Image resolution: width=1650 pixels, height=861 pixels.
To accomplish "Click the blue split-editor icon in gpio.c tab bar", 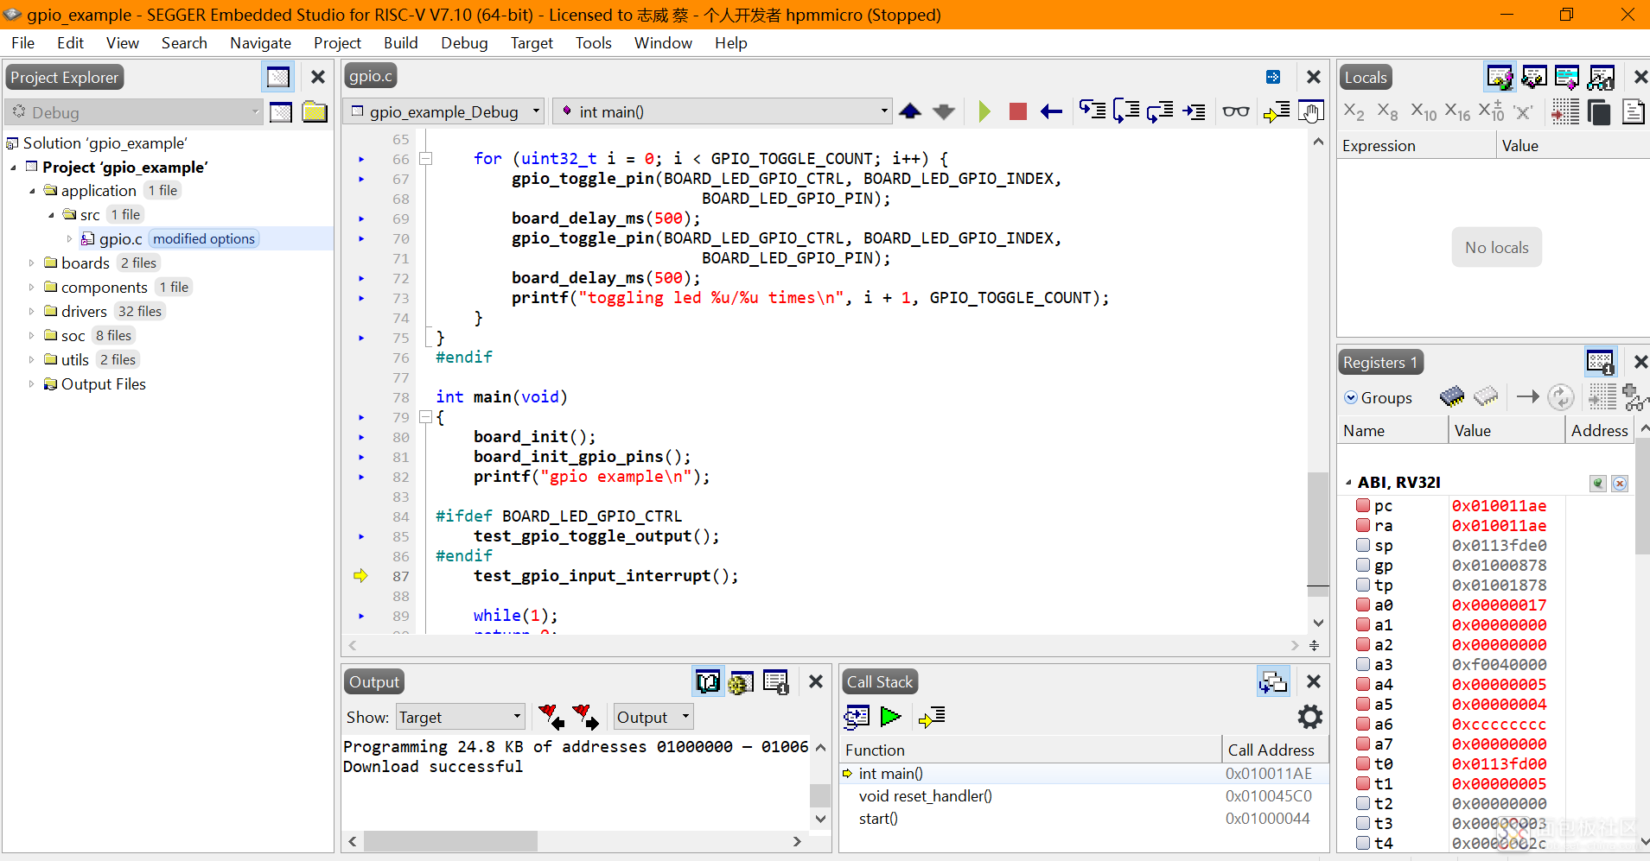I will [x=1273, y=77].
